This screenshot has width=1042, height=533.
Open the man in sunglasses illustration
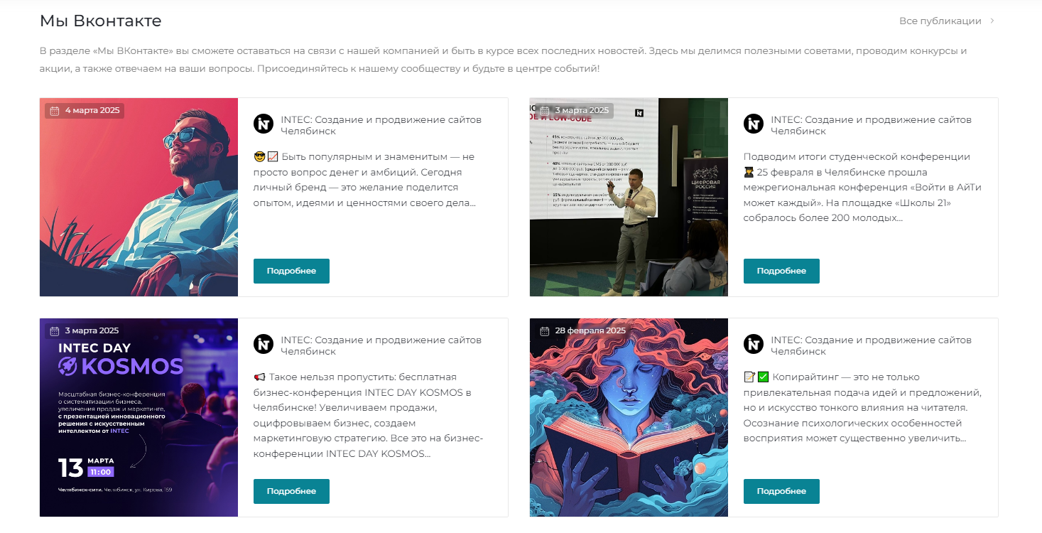pos(139,197)
